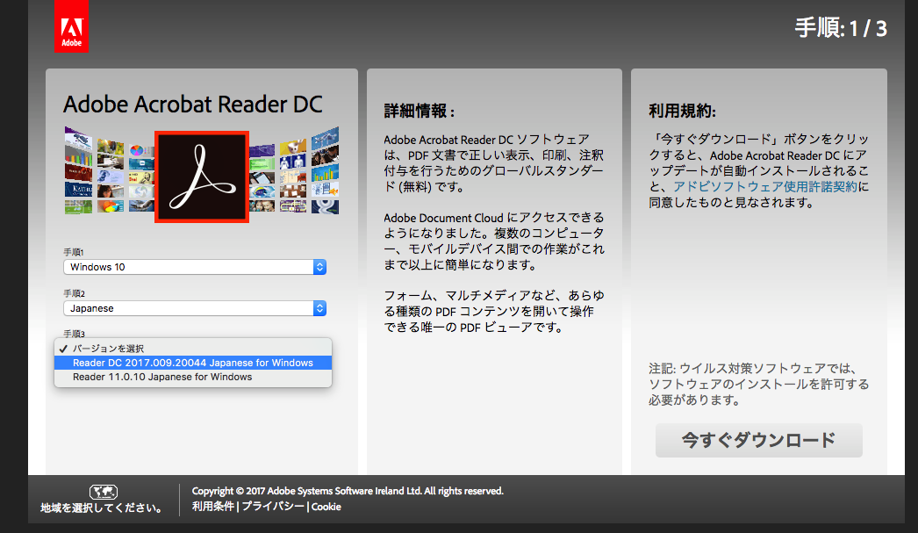The image size is (918, 533).
Task: Click the 利用規約 heading
Action: pyautogui.click(x=682, y=112)
